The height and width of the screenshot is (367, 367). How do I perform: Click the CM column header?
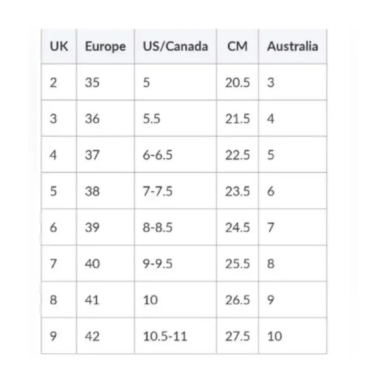[237, 46]
